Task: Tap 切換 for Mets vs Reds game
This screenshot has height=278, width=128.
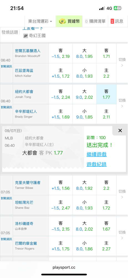Action: [x=122, y=103]
